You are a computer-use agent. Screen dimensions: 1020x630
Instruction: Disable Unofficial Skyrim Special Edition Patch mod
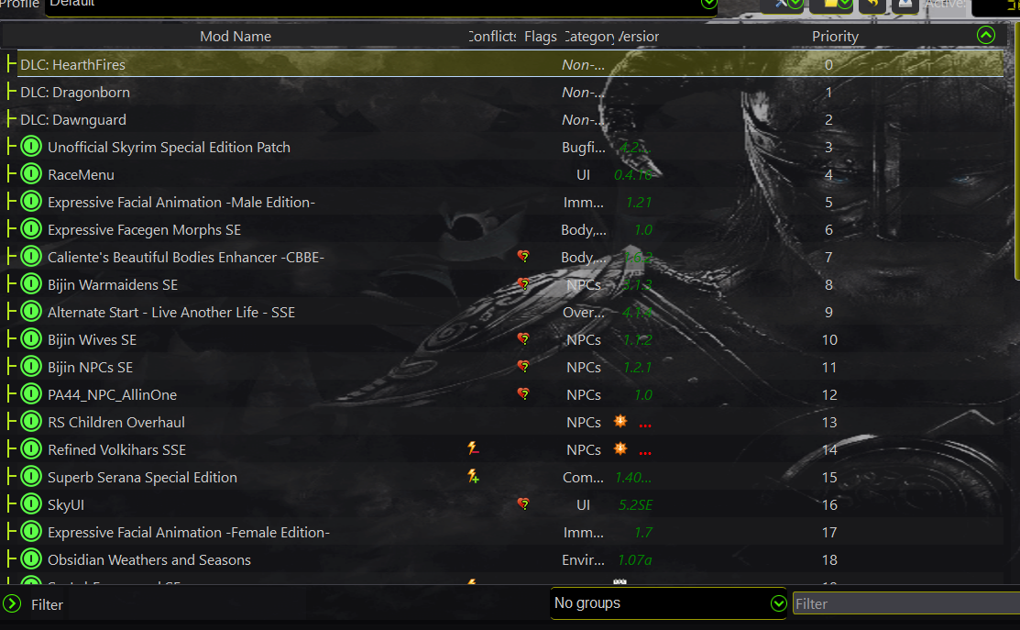[x=30, y=147]
